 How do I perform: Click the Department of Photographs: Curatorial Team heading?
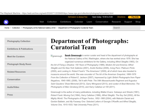pos(89,44)
